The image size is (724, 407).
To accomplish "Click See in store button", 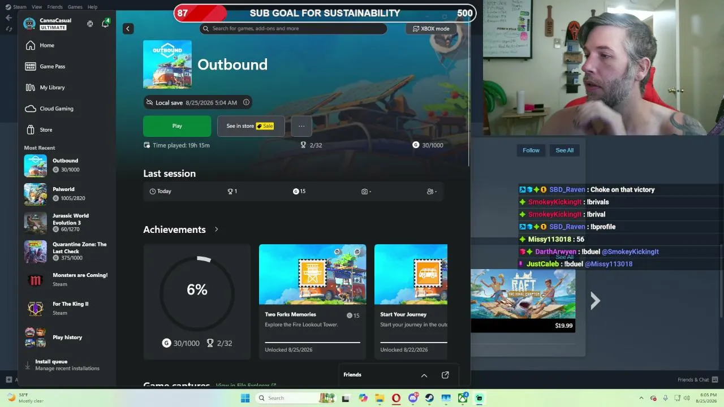I will pos(251,126).
